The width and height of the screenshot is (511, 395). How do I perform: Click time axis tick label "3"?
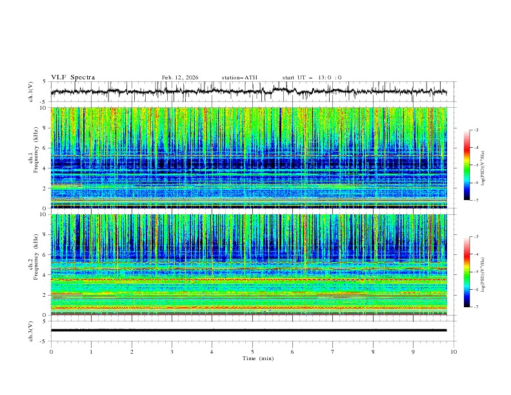(x=172, y=352)
